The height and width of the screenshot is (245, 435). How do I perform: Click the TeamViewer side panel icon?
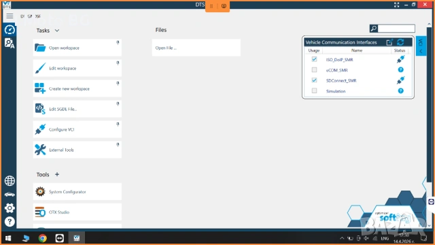coord(431,202)
